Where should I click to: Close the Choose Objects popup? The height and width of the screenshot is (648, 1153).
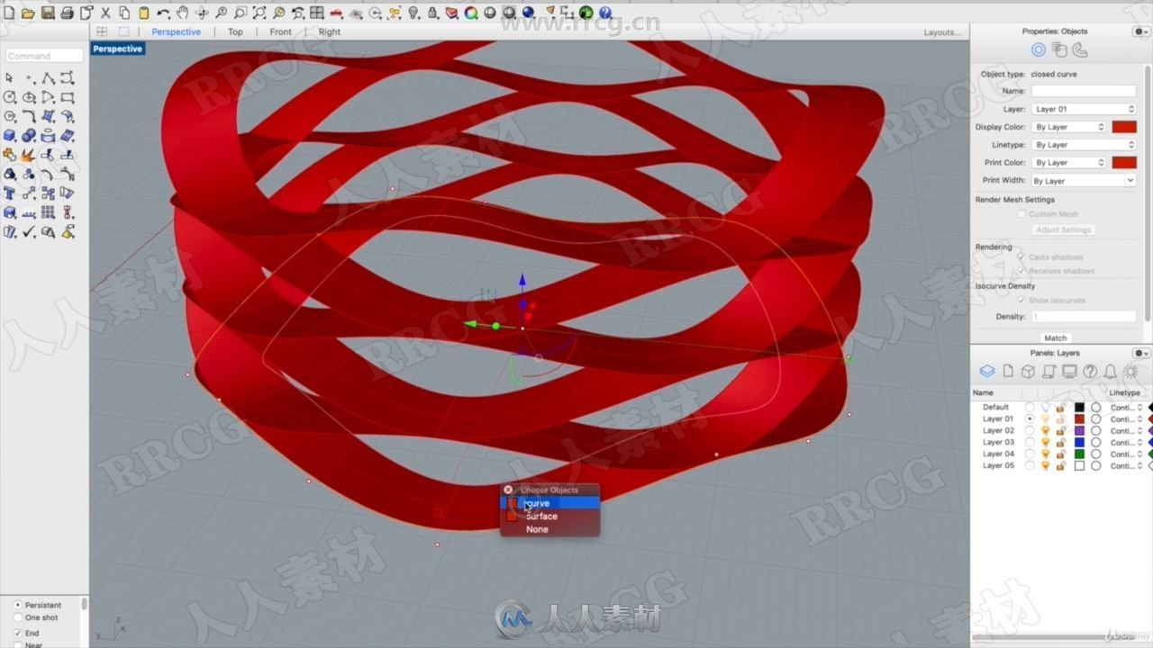click(x=508, y=490)
